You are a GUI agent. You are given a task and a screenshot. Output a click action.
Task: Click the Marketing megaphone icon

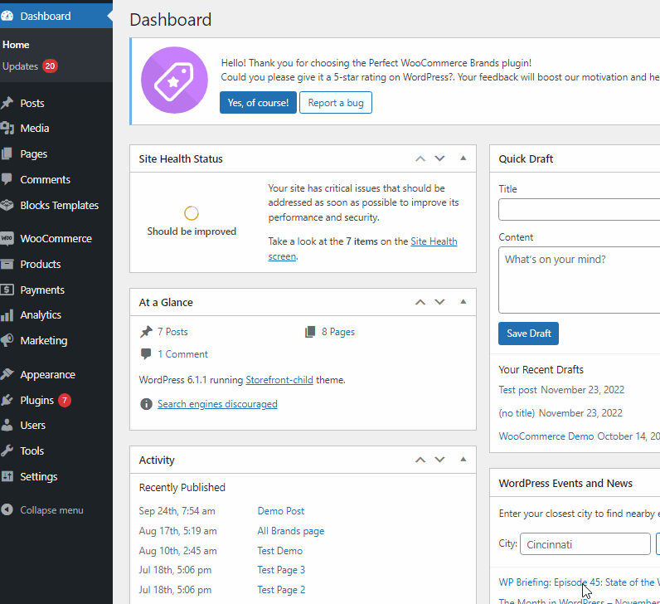7,341
